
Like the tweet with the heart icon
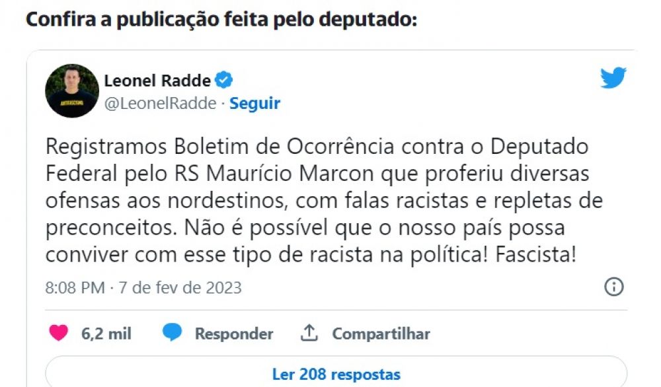tap(59, 334)
